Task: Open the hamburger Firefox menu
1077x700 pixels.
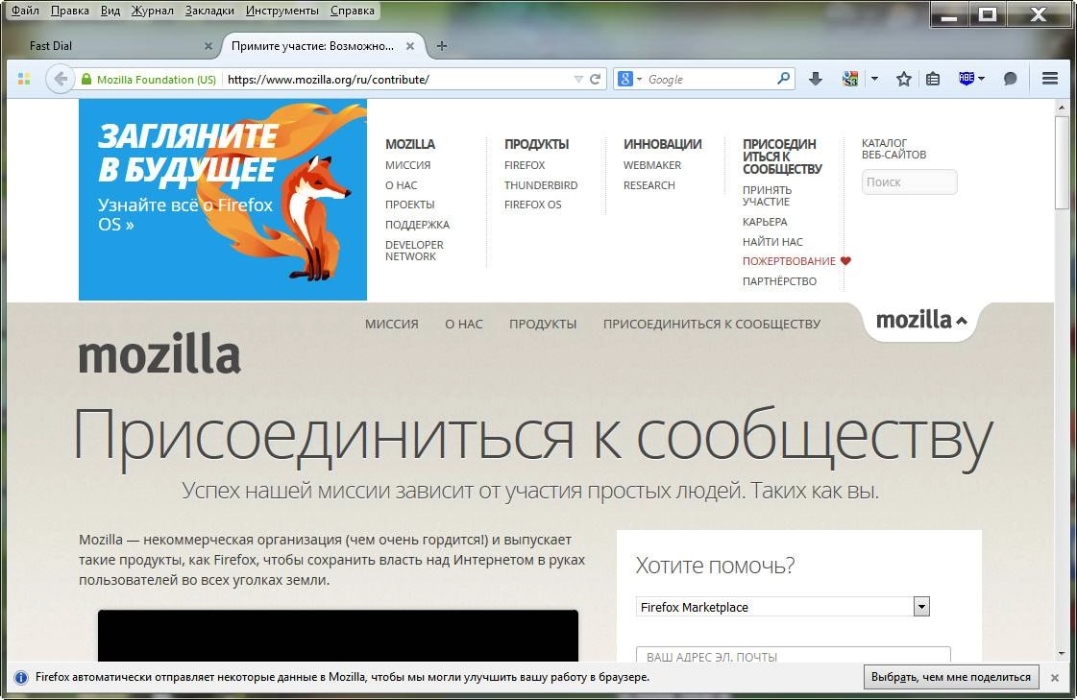Action: point(1049,78)
